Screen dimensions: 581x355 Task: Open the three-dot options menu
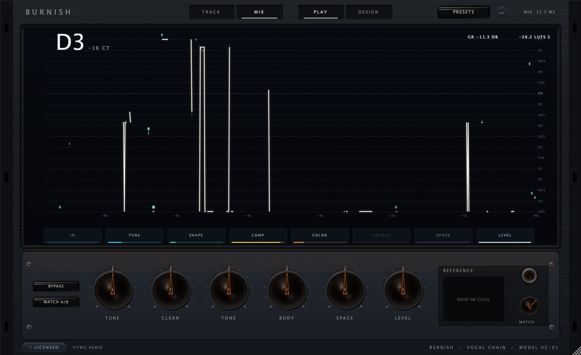coord(502,12)
